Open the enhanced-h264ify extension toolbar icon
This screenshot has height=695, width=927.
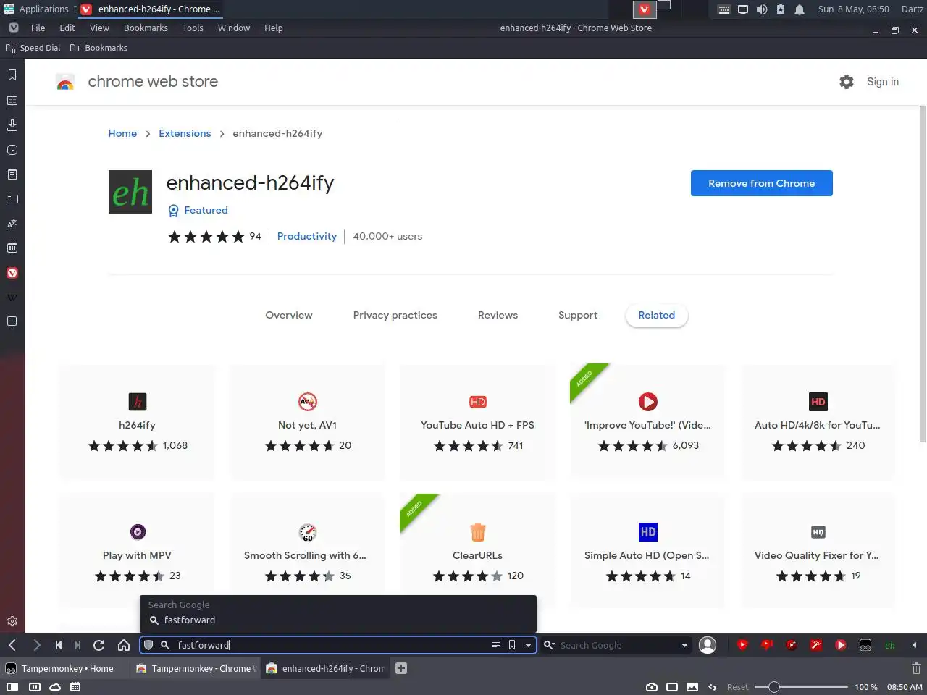click(890, 645)
